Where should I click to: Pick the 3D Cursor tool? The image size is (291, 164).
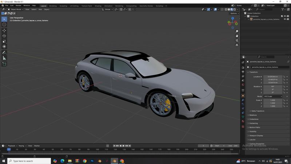4,24
